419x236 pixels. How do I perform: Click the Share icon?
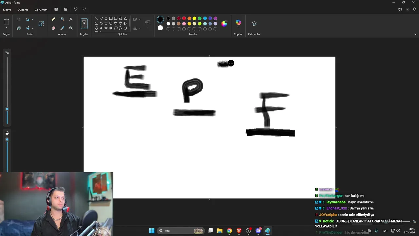(x=66, y=10)
